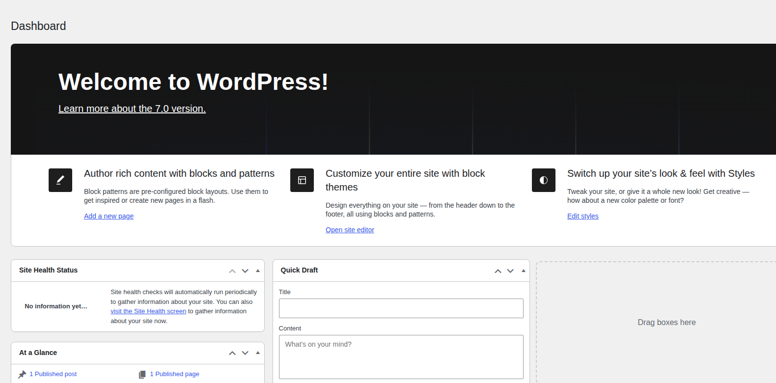The image size is (776, 383).
Task: Move Site Health Status box down
Action: (x=245, y=271)
